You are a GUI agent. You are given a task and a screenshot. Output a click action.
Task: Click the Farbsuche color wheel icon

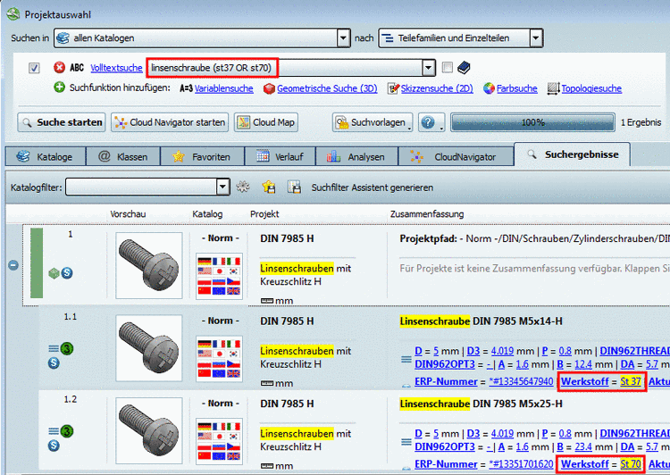489,88
